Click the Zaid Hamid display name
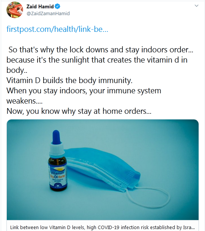 point(40,6)
